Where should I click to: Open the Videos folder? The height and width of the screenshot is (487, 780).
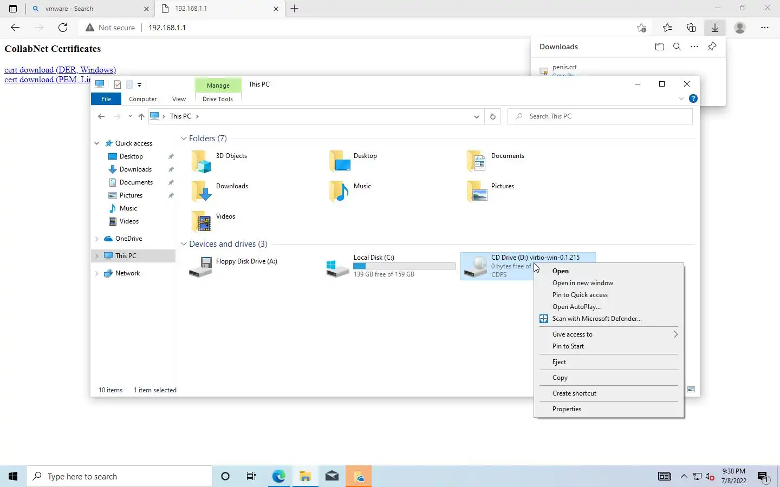tap(201, 222)
